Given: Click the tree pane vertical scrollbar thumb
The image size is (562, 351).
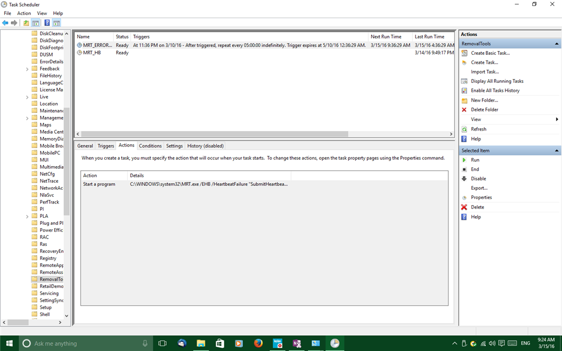Looking at the screenshot, I should [66, 162].
